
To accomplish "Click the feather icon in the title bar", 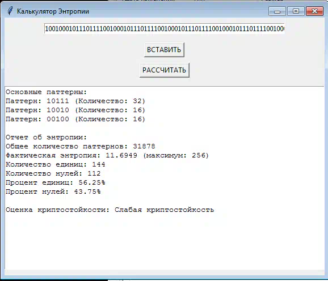I will pyautogui.click(x=10, y=11).
